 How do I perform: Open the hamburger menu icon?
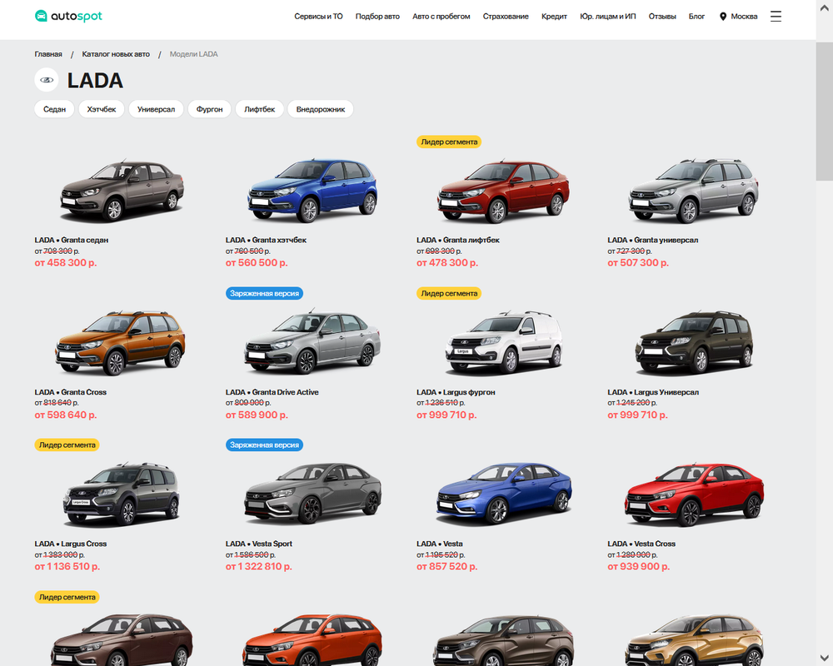[776, 17]
